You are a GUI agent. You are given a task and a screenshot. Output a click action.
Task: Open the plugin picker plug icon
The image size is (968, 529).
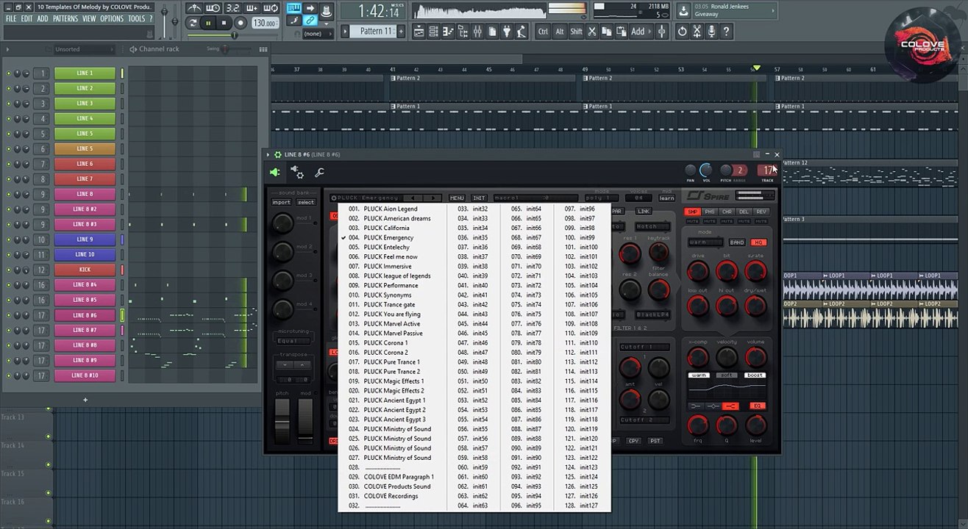tap(507, 31)
